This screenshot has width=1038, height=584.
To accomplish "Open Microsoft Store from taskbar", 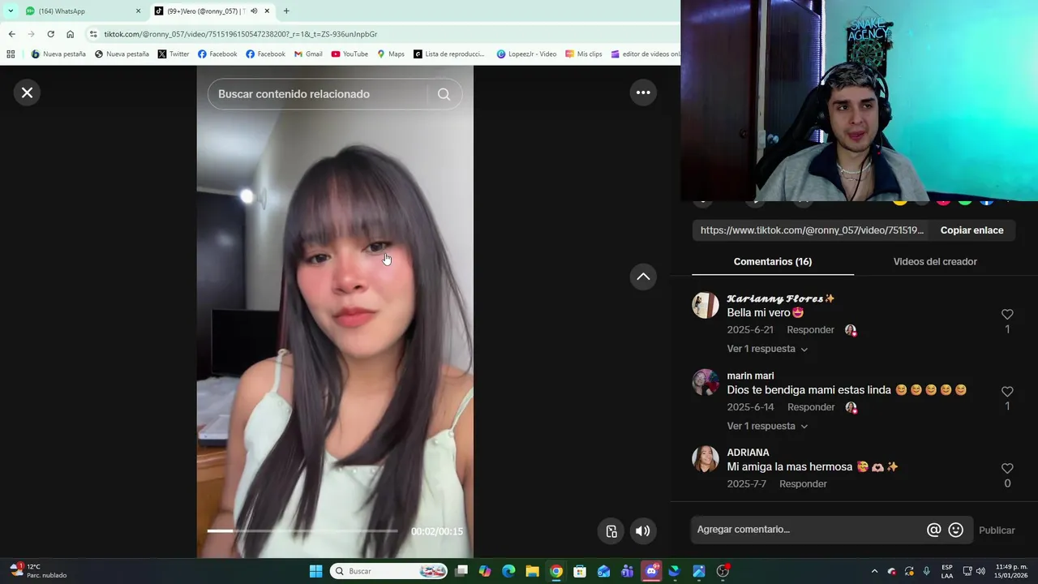I will click(x=580, y=571).
